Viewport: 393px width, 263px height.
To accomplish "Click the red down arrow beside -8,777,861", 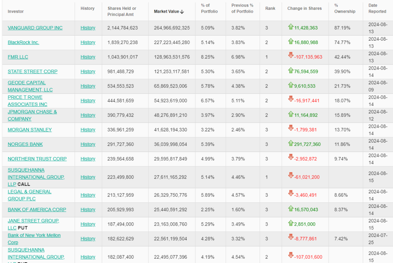I will pyautogui.click(x=291, y=237).
